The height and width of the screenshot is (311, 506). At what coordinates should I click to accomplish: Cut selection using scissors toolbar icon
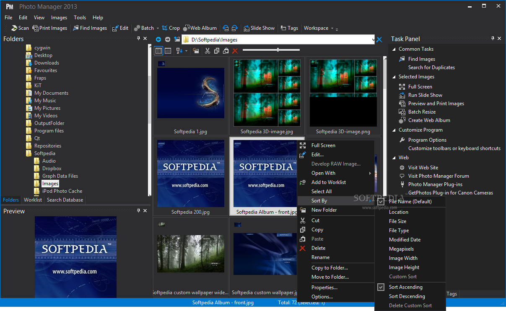click(x=207, y=51)
